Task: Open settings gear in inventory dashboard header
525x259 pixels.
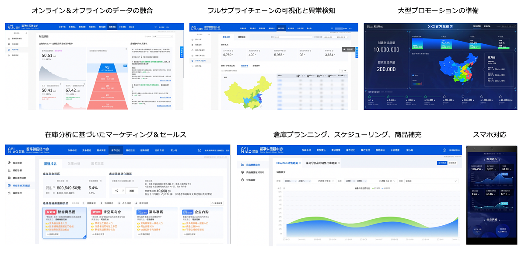Action: tap(199, 150)
